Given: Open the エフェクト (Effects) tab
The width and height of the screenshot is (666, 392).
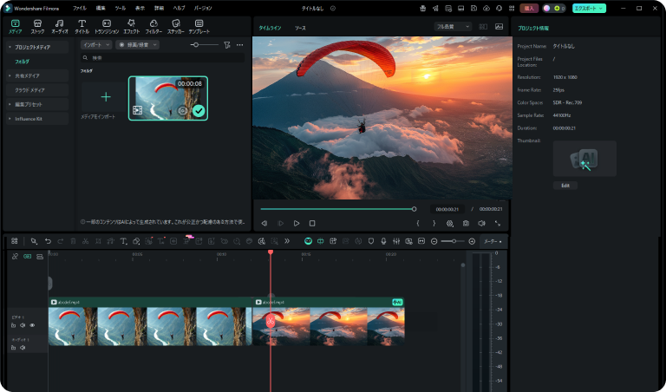Looking at the screenshot, I should click(x=131, y=26).
